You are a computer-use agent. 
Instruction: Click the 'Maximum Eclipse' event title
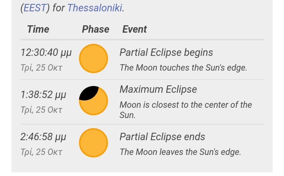pyautogui.click(x=158, y=89)
